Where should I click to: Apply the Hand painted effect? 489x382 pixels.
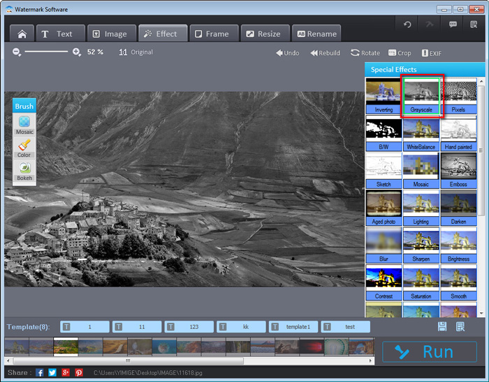click(458, 133)
